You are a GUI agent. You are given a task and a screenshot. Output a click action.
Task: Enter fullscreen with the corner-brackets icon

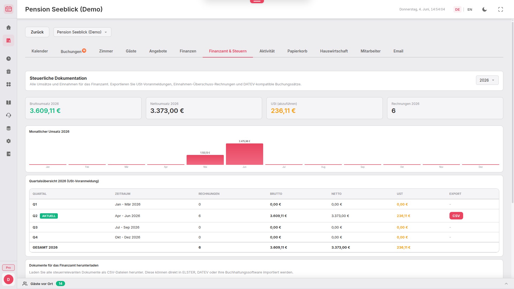(501, 9)
